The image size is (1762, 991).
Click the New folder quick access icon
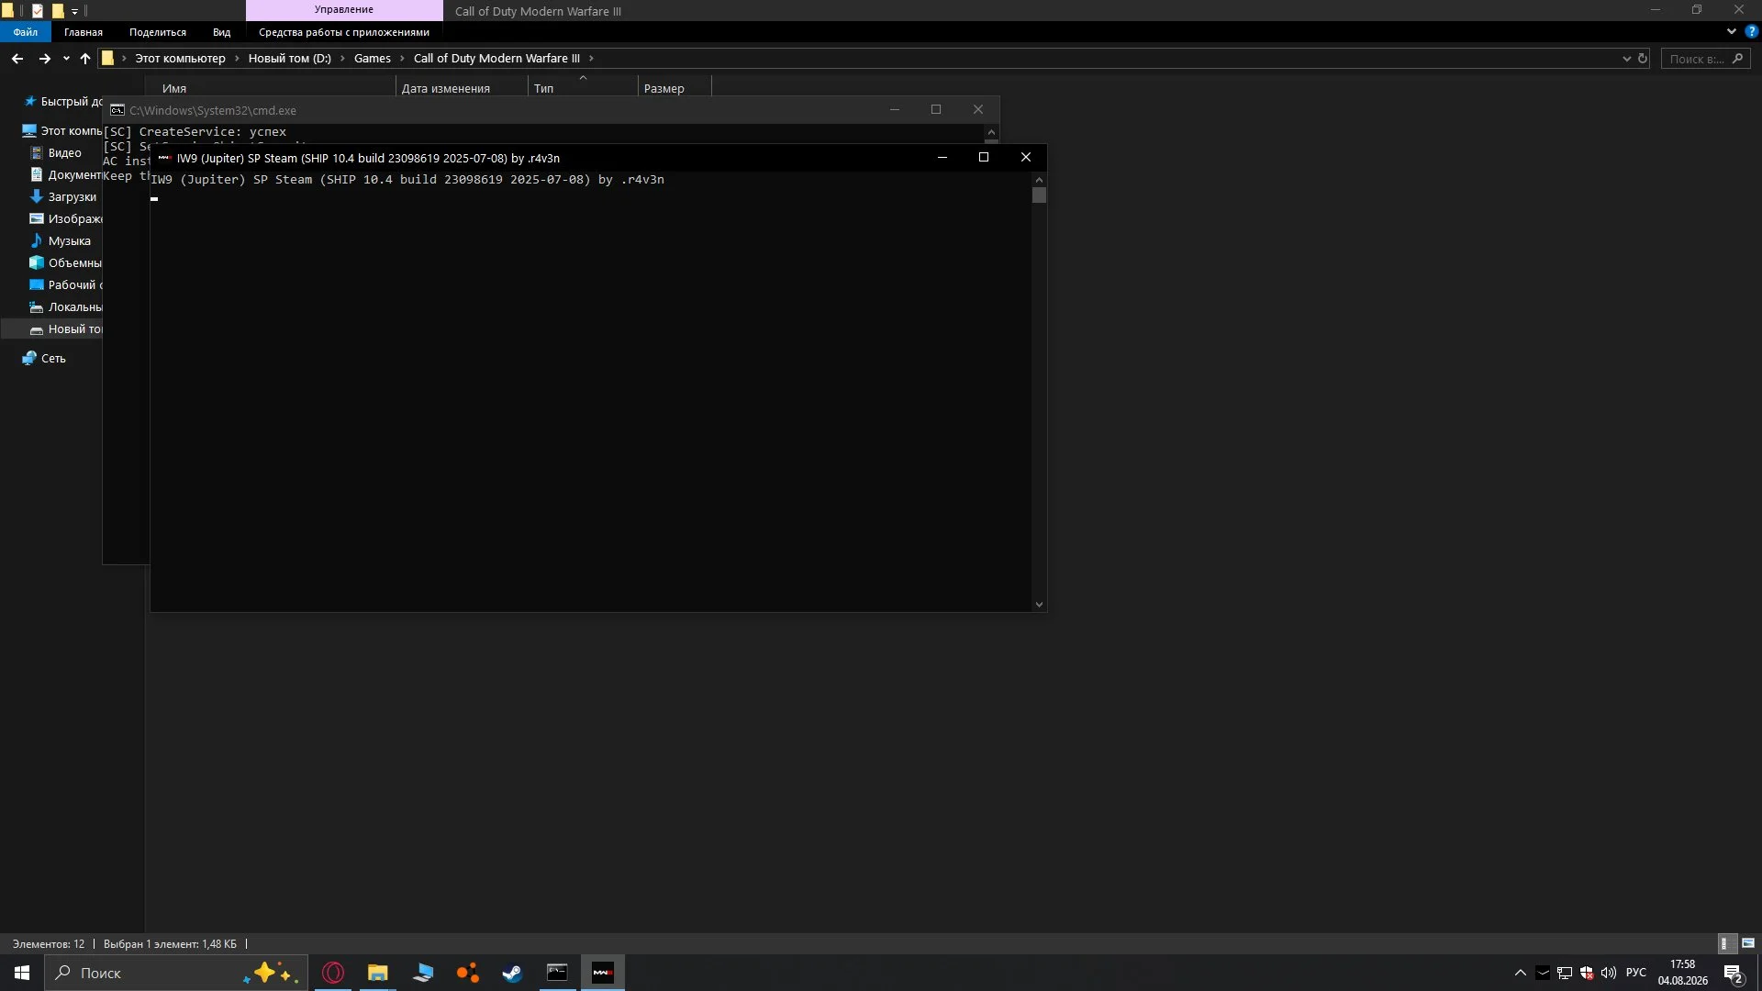click(x=58, y=11)
